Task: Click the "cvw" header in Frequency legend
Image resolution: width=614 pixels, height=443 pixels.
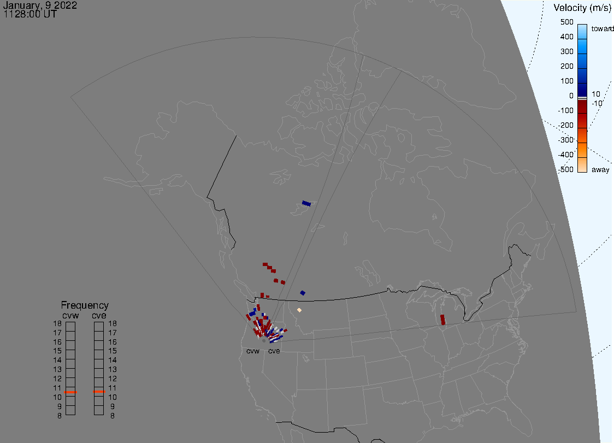Action: [70, 315]
